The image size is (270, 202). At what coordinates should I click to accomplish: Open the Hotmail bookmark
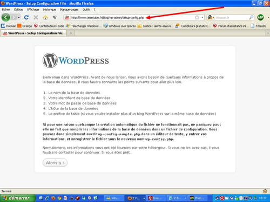(8, 26)
